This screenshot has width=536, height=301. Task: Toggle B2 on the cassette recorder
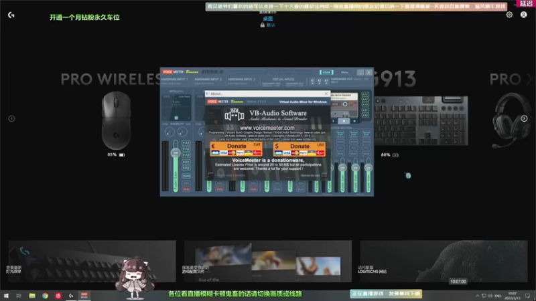click(365, 115)
